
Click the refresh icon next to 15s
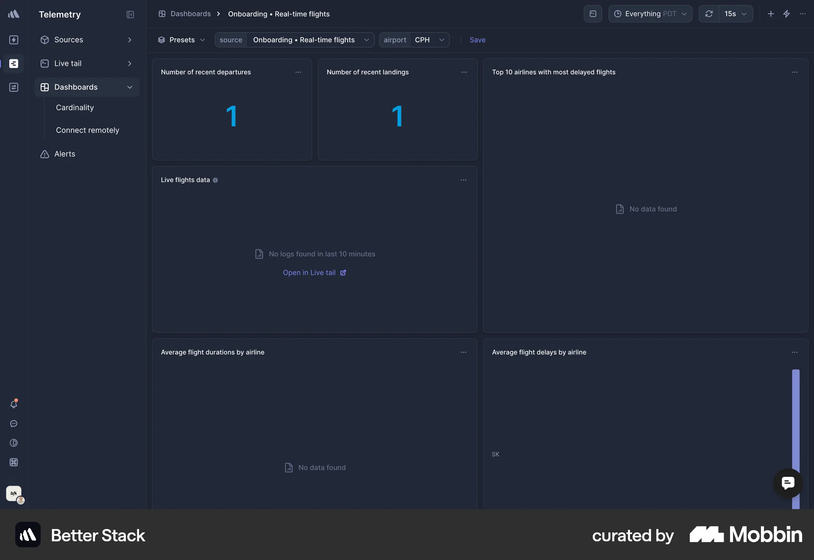coord(709,14)
